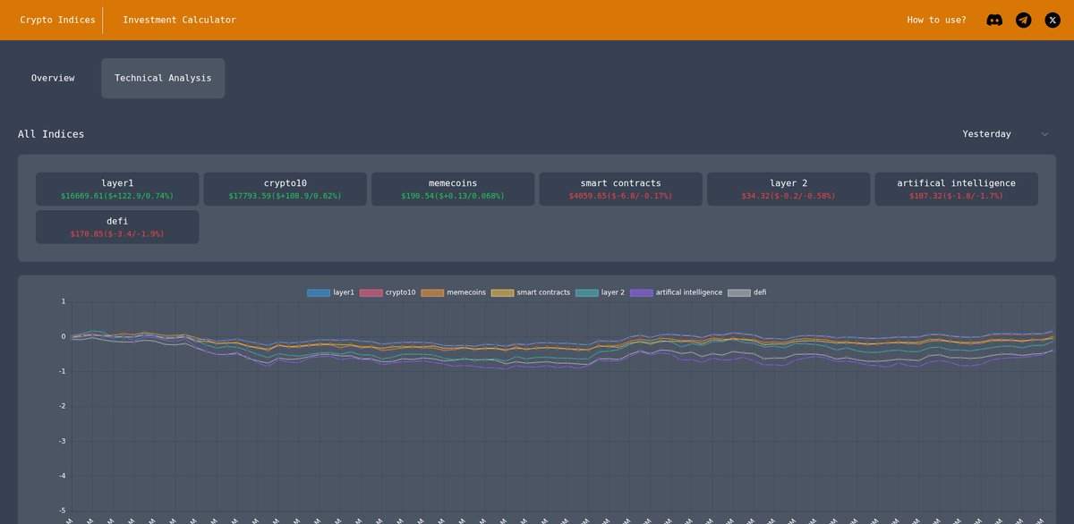Select the layer 2 index card
This screenshot has width=1074, height=524.
click(788, 189)
